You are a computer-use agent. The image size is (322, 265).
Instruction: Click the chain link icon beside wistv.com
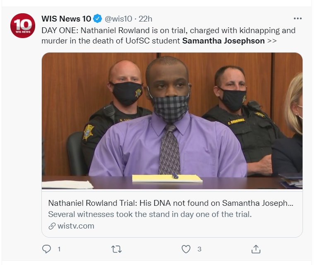tap(52, 226)
